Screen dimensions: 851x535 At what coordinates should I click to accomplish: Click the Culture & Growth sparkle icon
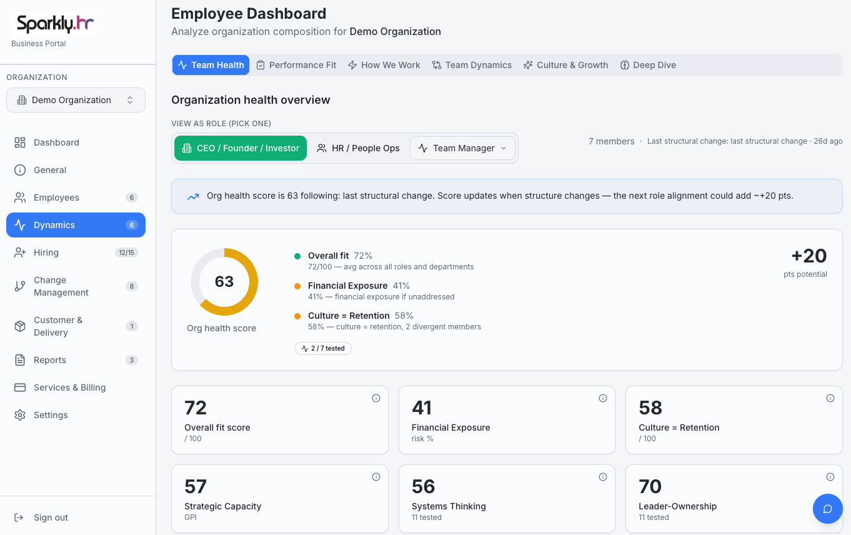(x=528, y=65)
